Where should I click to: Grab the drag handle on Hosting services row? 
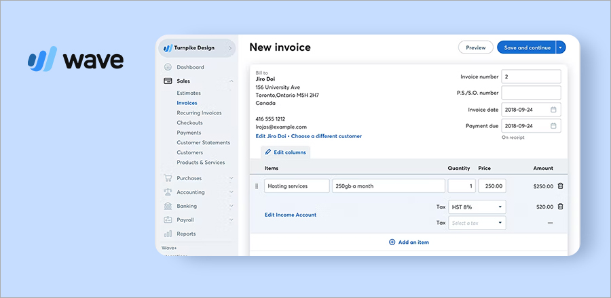coord(257,186)
